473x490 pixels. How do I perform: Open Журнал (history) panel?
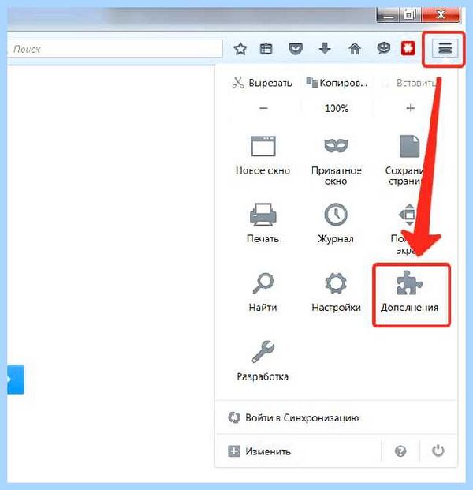coord(336,223)
